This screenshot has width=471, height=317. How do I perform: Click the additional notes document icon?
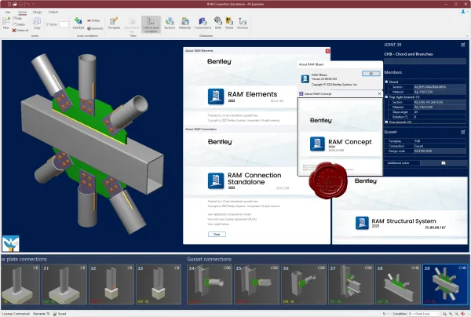(x=444, y=163)
